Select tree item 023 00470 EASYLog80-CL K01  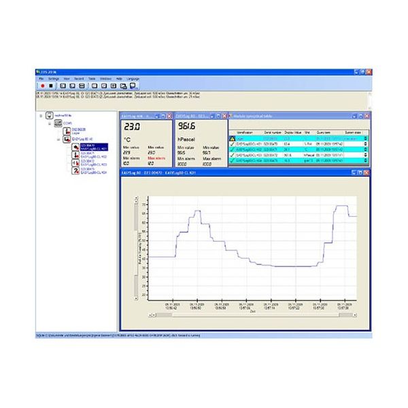click(94, 147)
